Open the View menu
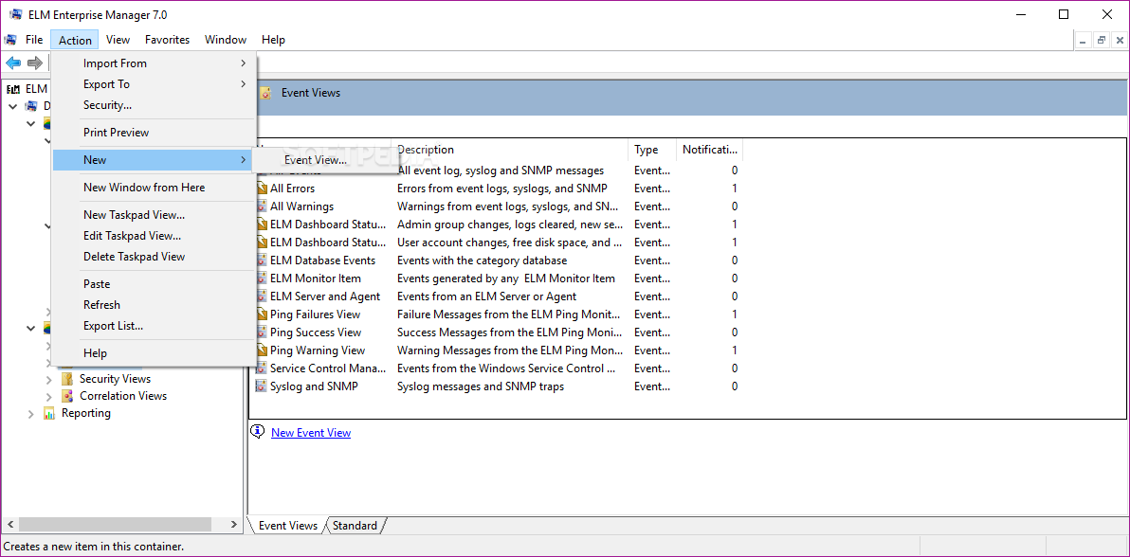1130x557 pixels. pos(118,40)
